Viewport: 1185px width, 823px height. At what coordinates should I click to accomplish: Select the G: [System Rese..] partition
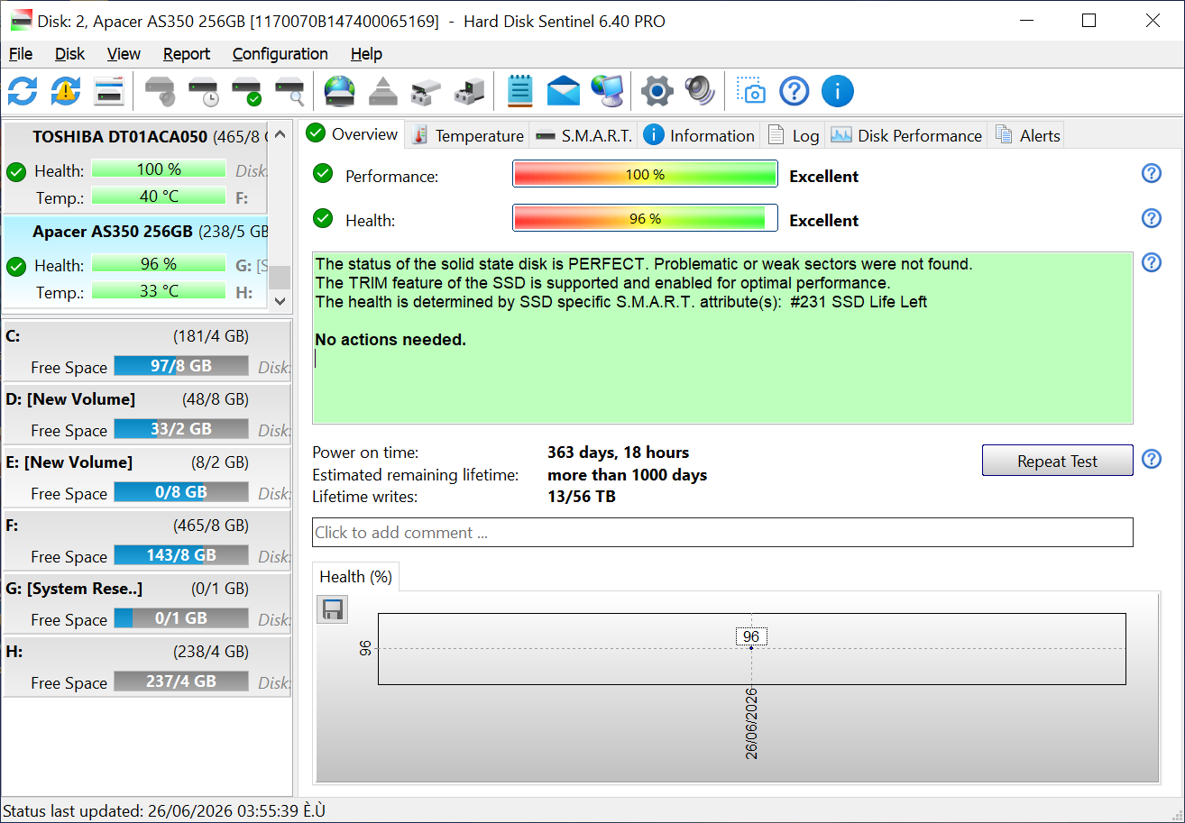coord(147,603)
